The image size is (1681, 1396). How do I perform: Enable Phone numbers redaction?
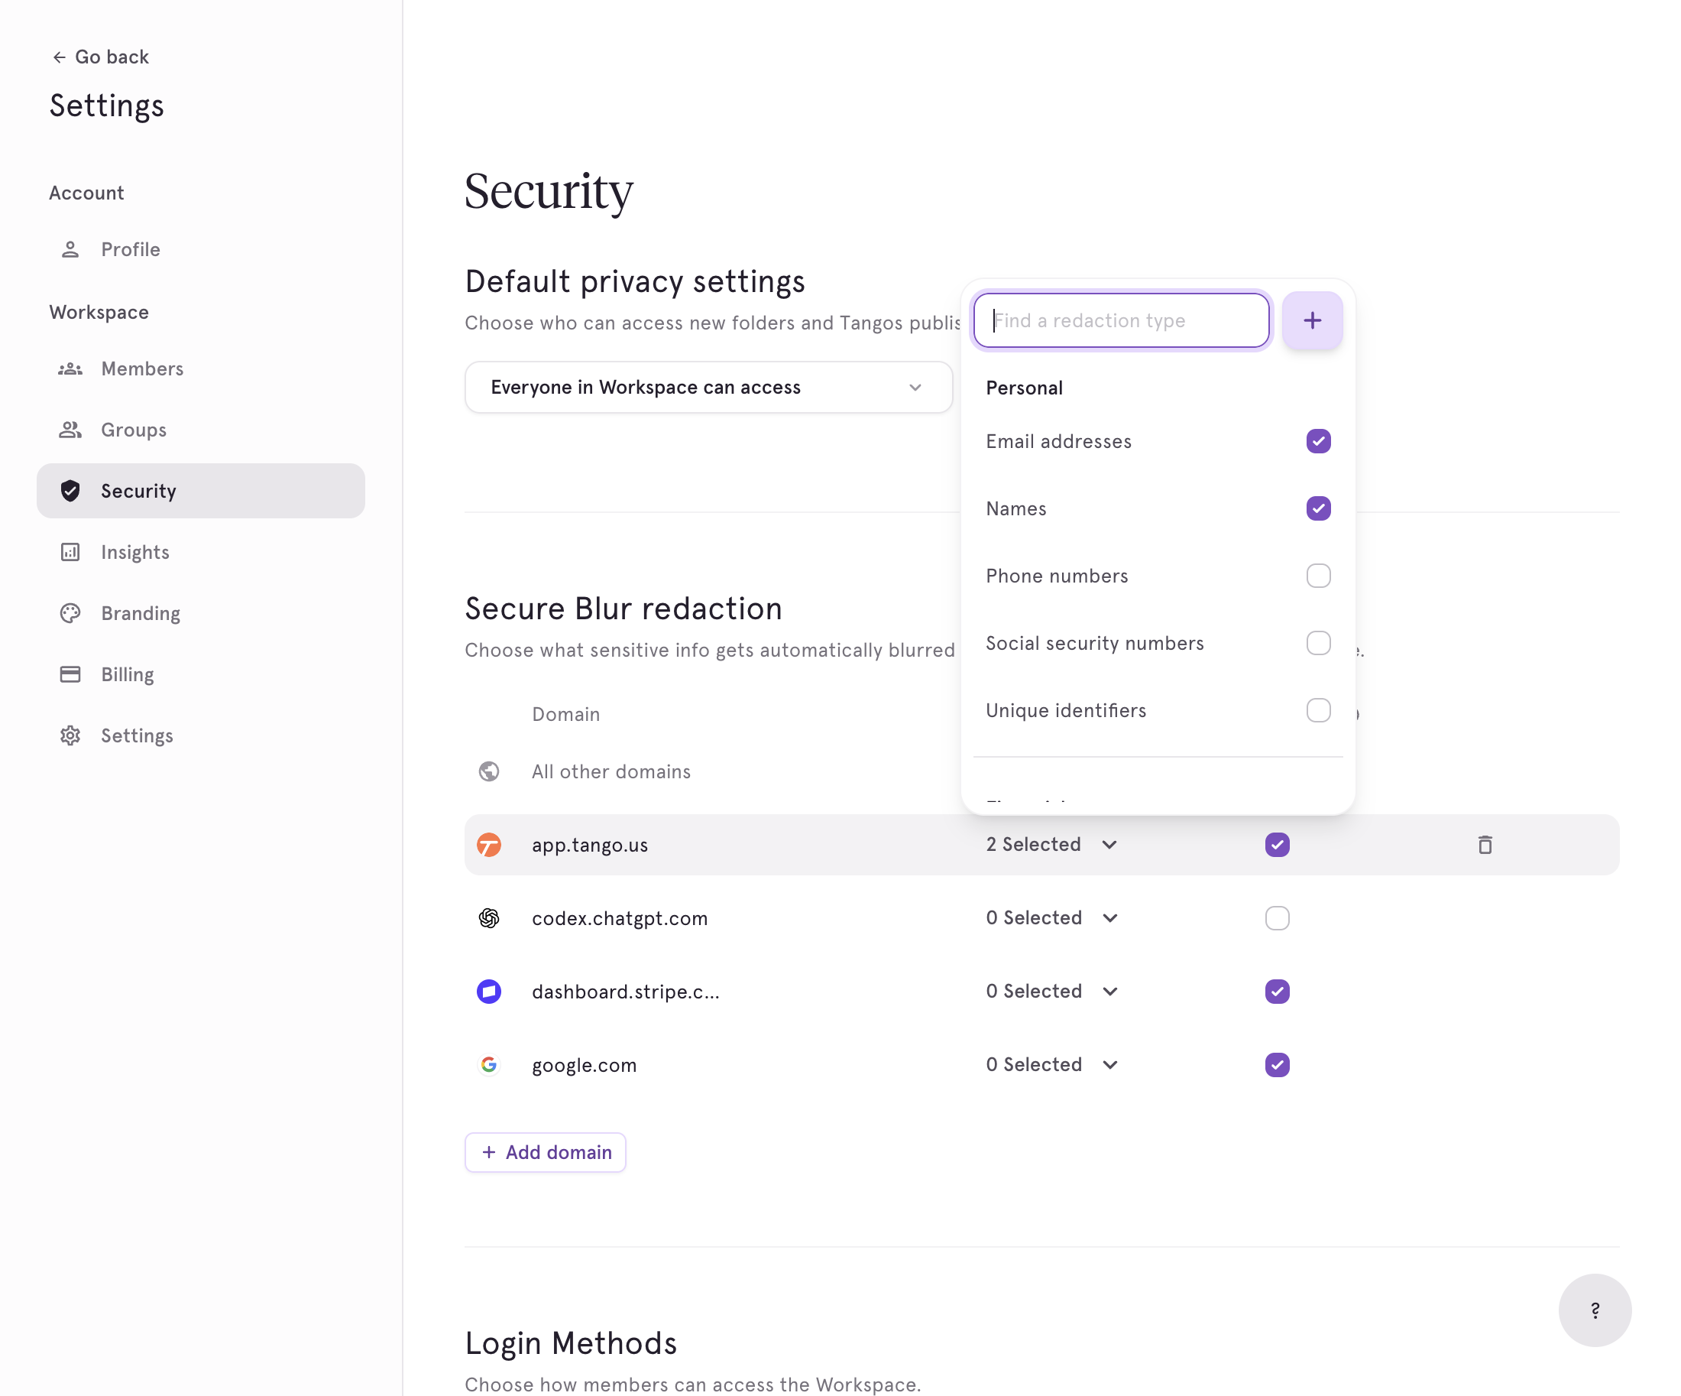[1318, 576]
